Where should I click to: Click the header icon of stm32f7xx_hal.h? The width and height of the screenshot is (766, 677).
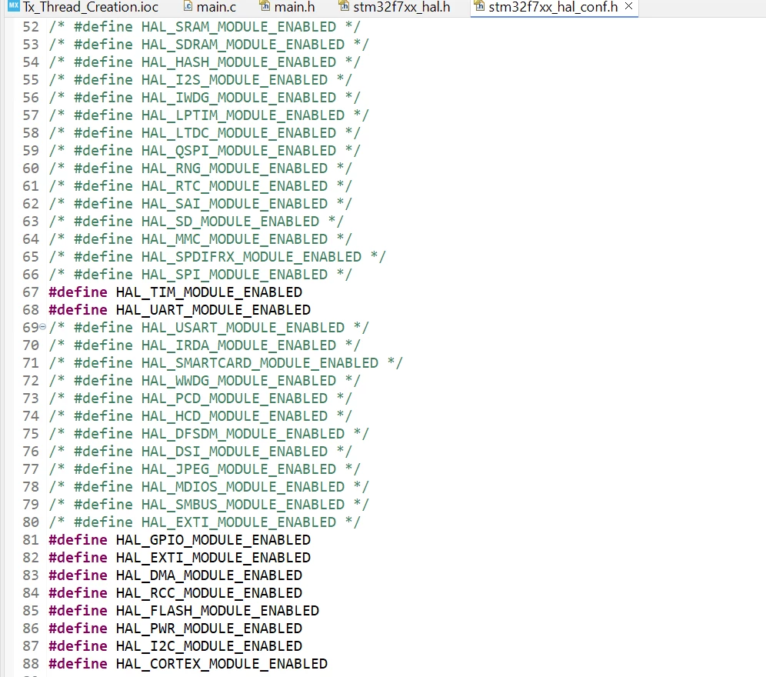pyautogui.click(x=344, y=6)
